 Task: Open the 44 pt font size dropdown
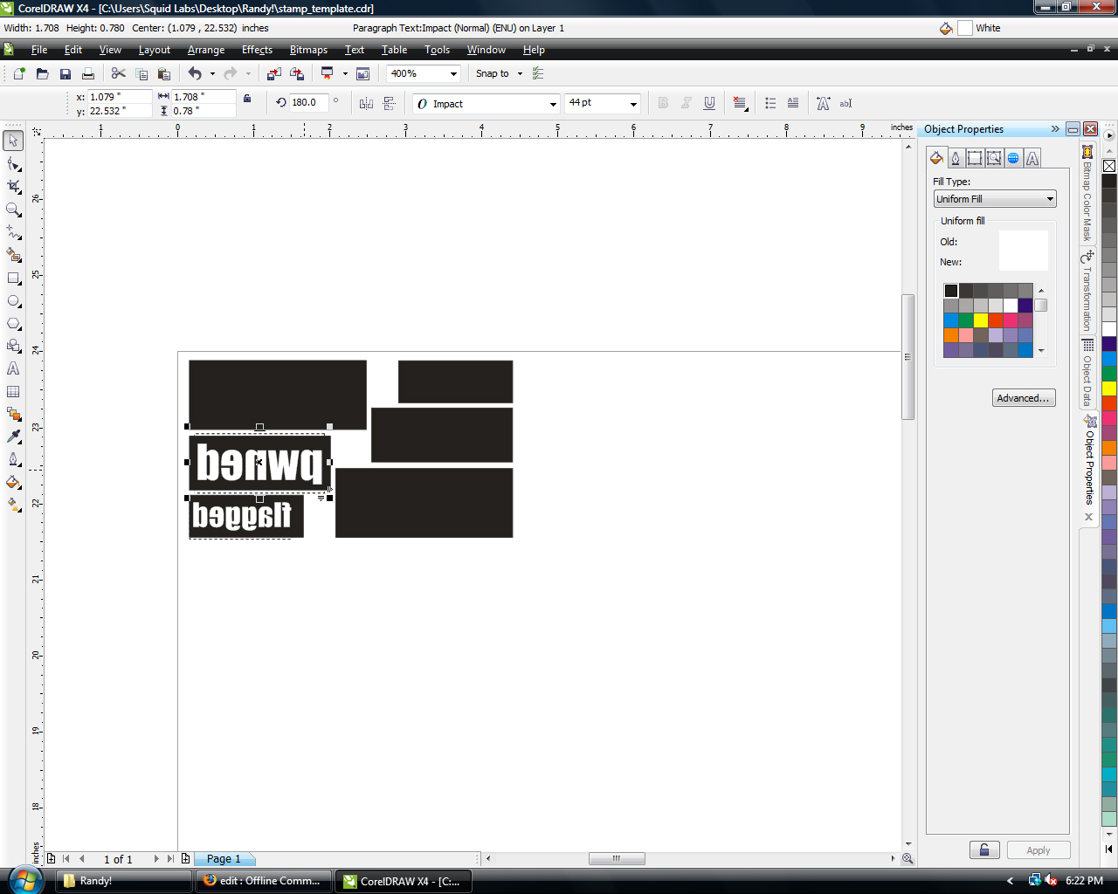pyautogui.click(x=633, y=104)
